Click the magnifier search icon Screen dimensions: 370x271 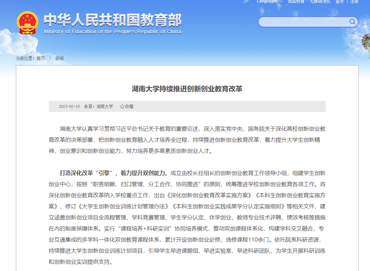coord(353,22)
